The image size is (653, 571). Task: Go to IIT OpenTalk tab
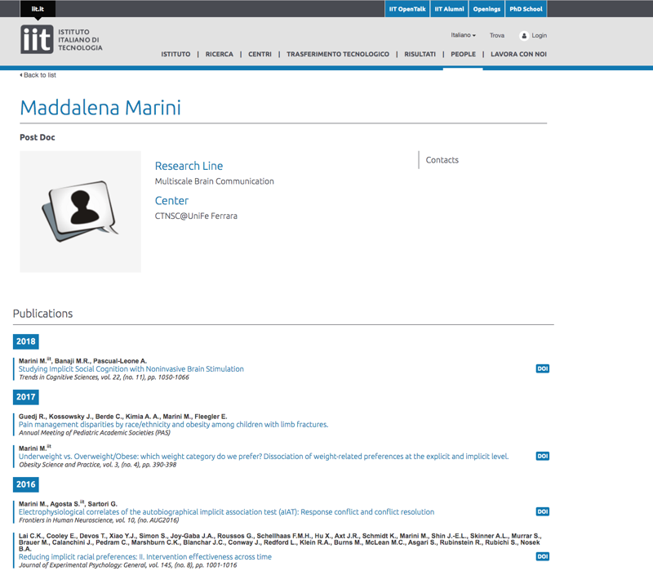click(406, 9)
